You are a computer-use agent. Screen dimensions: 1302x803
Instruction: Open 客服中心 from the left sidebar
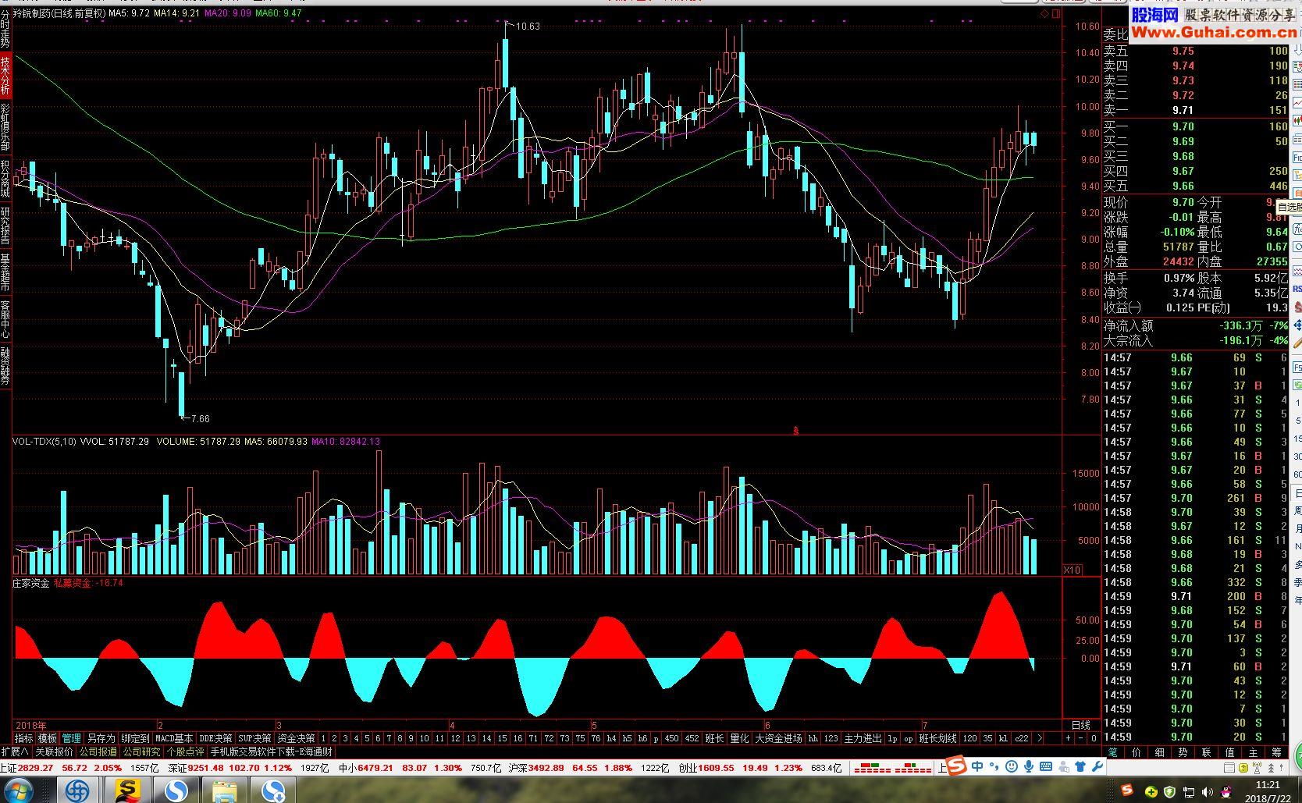pos(5,319)
